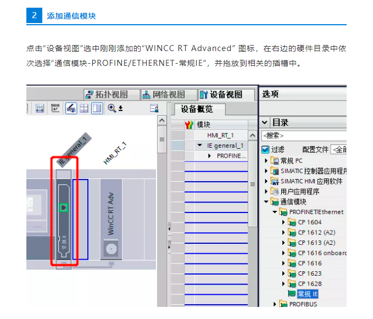Click the module icon in device overview header
373x319 pixels.
coord(190,125)
